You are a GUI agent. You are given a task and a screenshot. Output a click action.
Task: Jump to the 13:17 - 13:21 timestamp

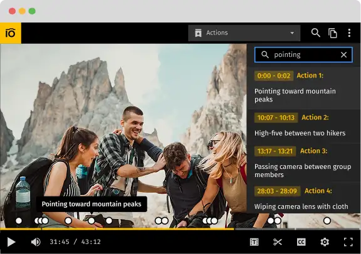[x=275, y=151]
